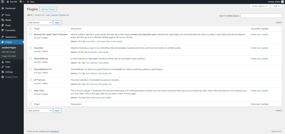Viewport: 285px width, 134px height.
Task: Go to Posts in sidebar
Action: 8,15
